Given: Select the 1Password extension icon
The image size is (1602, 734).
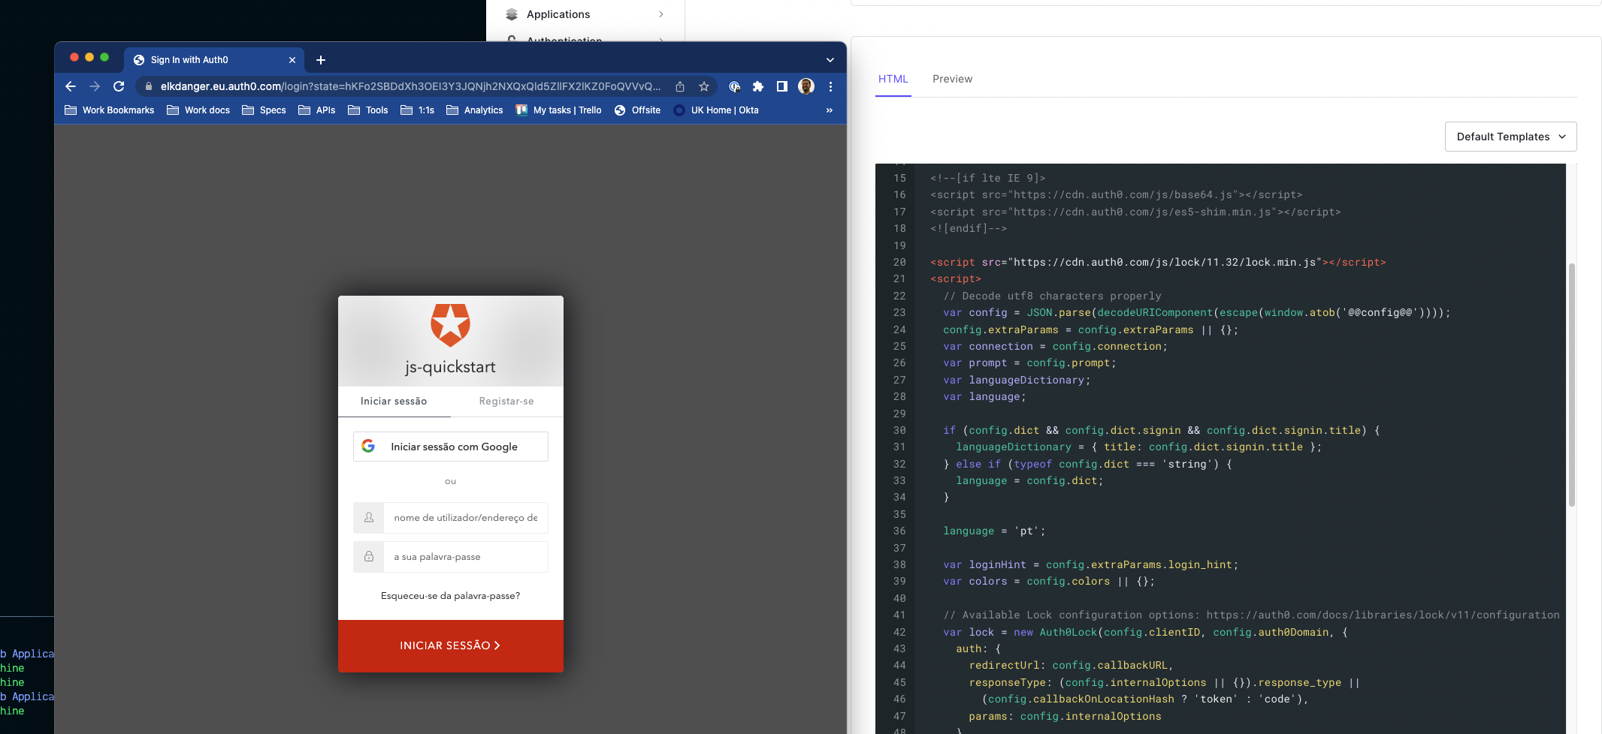Looking at the screenshot, I should [x=734, y=86].
